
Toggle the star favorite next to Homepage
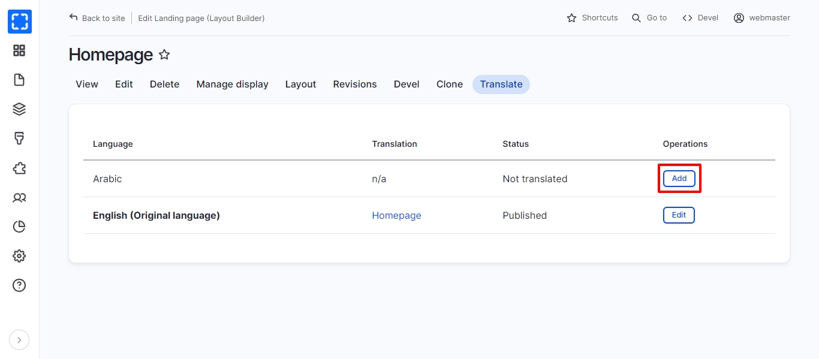pyautogui.click(x=164, y=55)
